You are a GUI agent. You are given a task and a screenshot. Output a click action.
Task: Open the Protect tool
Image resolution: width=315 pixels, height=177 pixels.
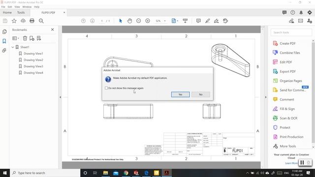coord(285,127)
